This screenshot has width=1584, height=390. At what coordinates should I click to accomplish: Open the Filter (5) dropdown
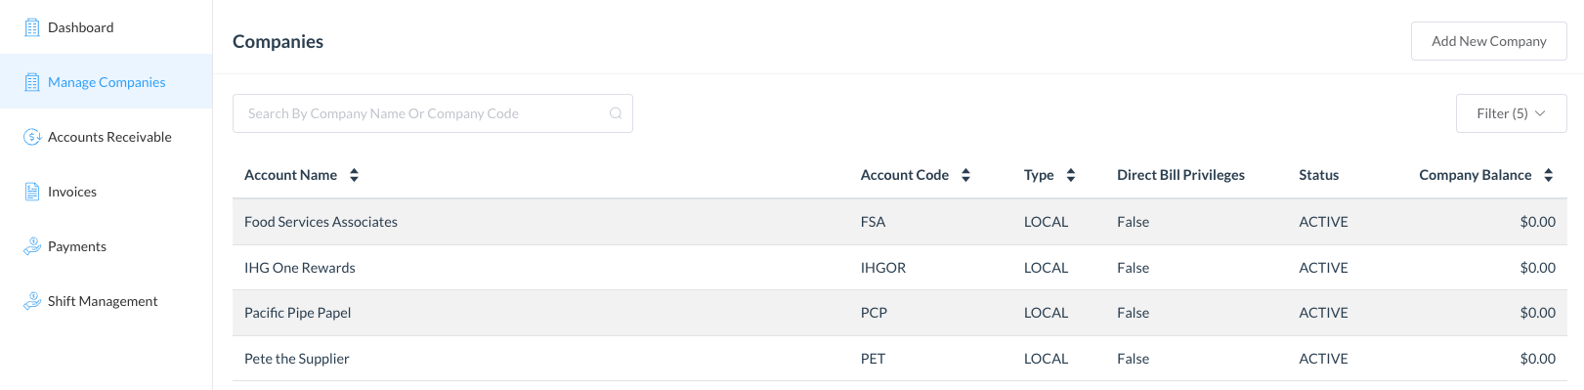click(1511, 113)
